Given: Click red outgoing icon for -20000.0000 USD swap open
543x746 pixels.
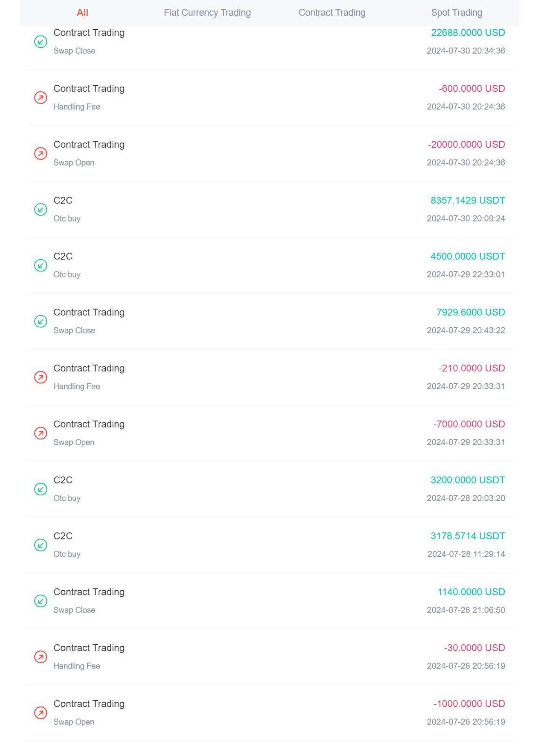Looking at the screenshot, I should (x=41, y=153).
